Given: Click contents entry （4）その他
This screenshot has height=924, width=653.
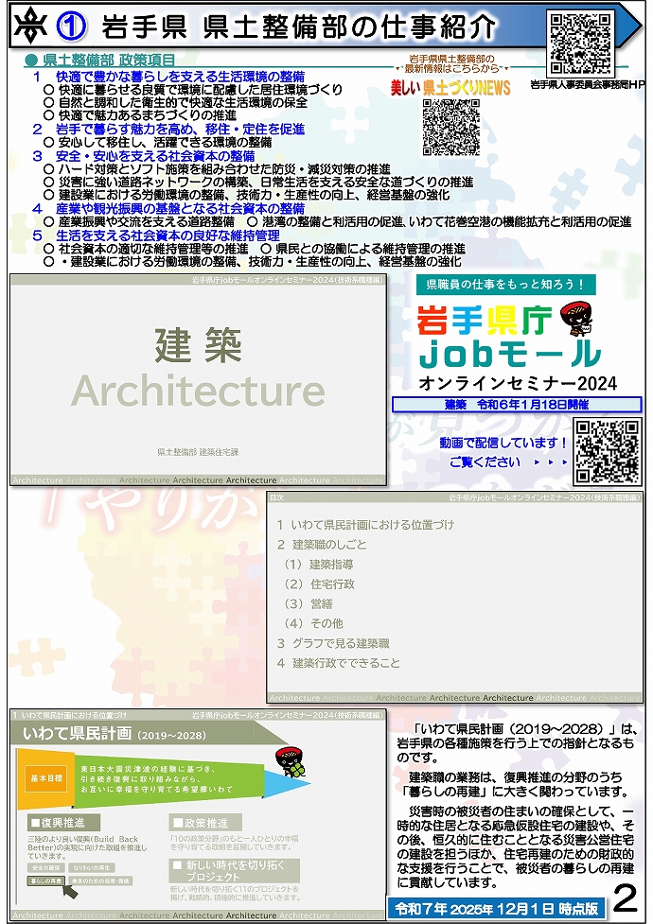Looking at the screenshot, I should pyautogui.click(x=313, y=623).
